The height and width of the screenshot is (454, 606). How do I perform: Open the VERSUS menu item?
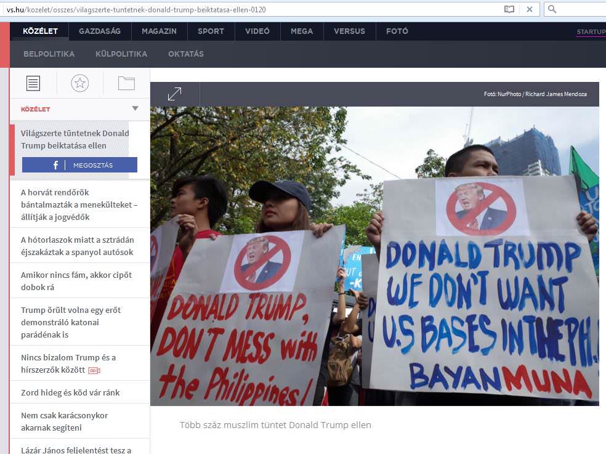click(x=349, y=31)
